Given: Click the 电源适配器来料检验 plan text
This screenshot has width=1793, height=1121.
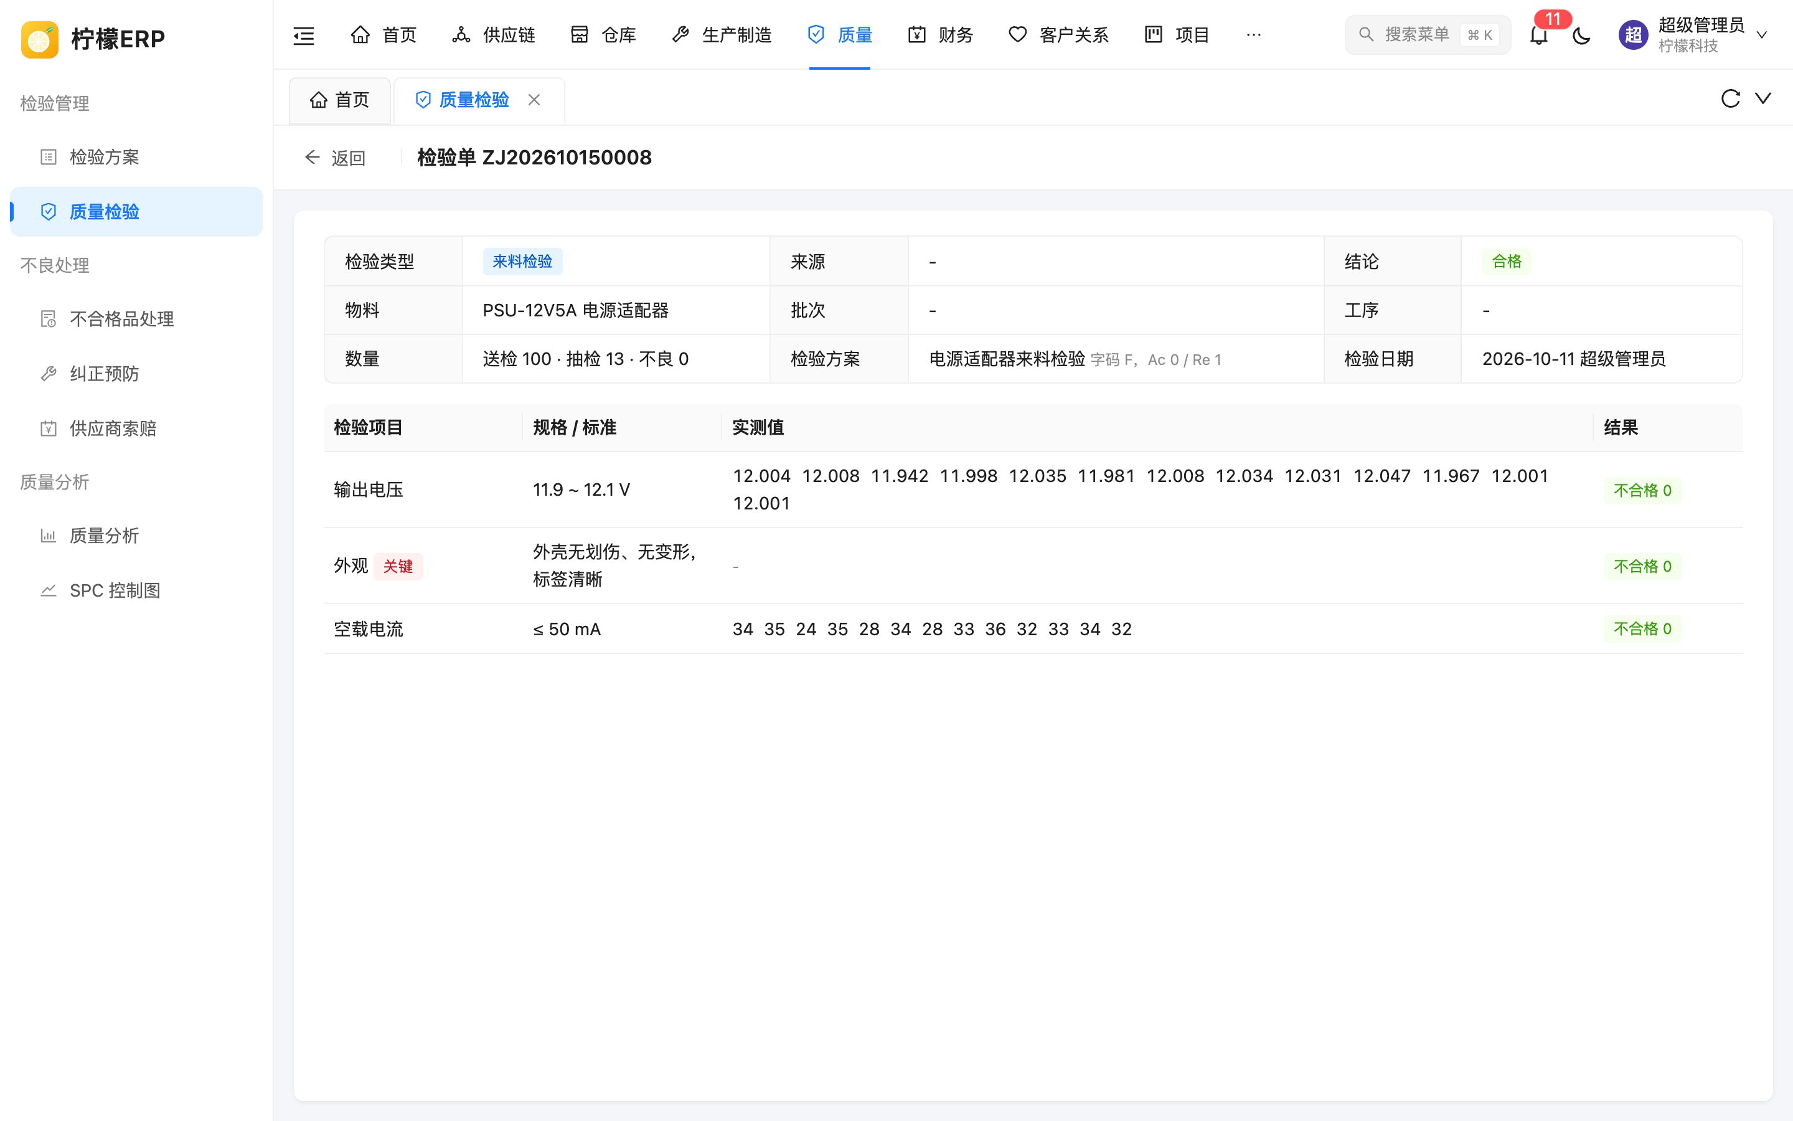Looking at the screenshot, I should (1007, 359).
